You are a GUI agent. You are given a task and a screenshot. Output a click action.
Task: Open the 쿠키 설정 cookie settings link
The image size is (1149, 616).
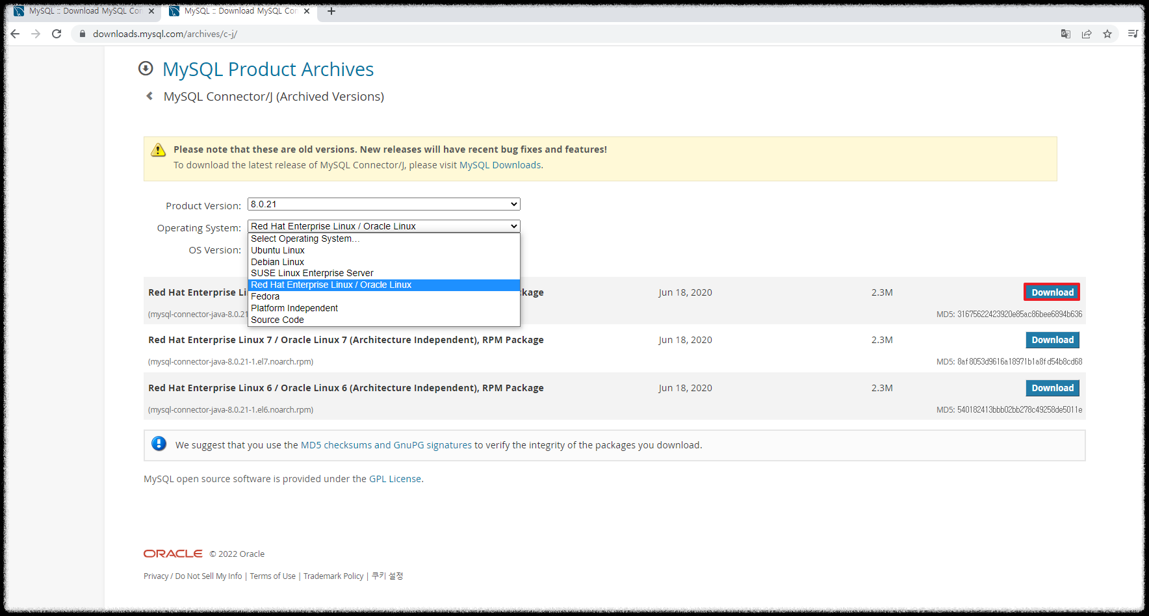tap(387, 576)
